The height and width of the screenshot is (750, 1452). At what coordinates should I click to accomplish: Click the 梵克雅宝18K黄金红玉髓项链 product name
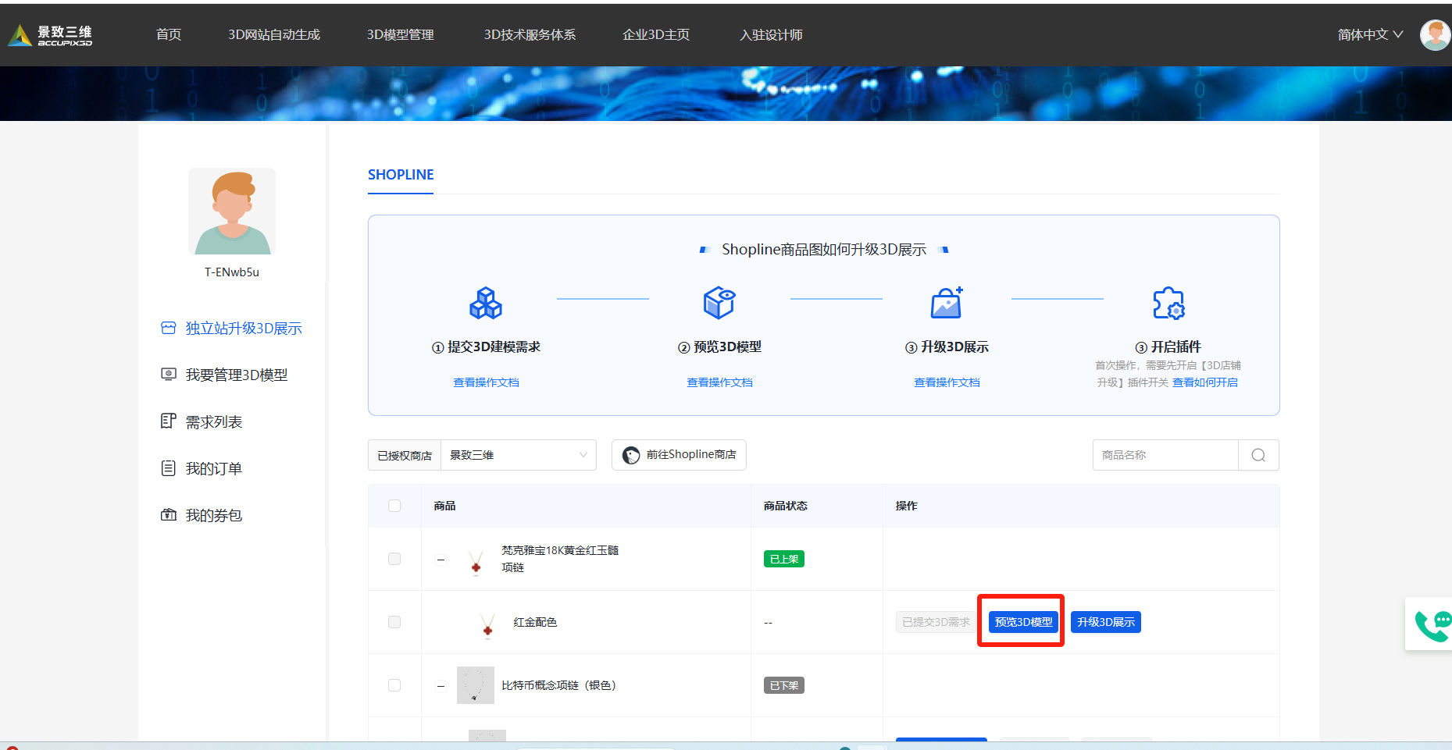(560, 559)
